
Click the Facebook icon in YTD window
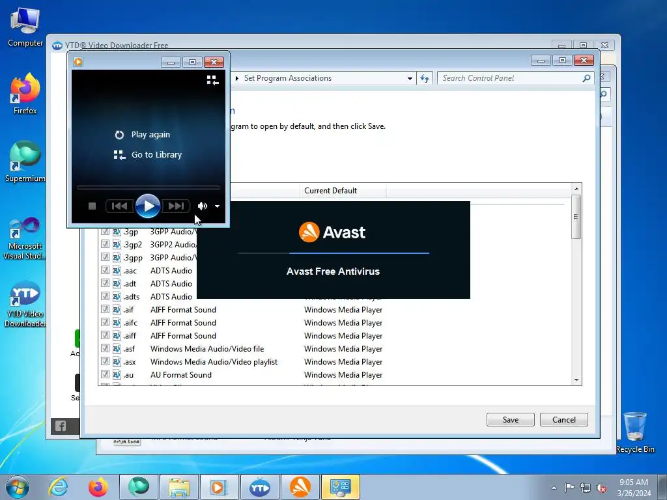(x=61, y=426)
